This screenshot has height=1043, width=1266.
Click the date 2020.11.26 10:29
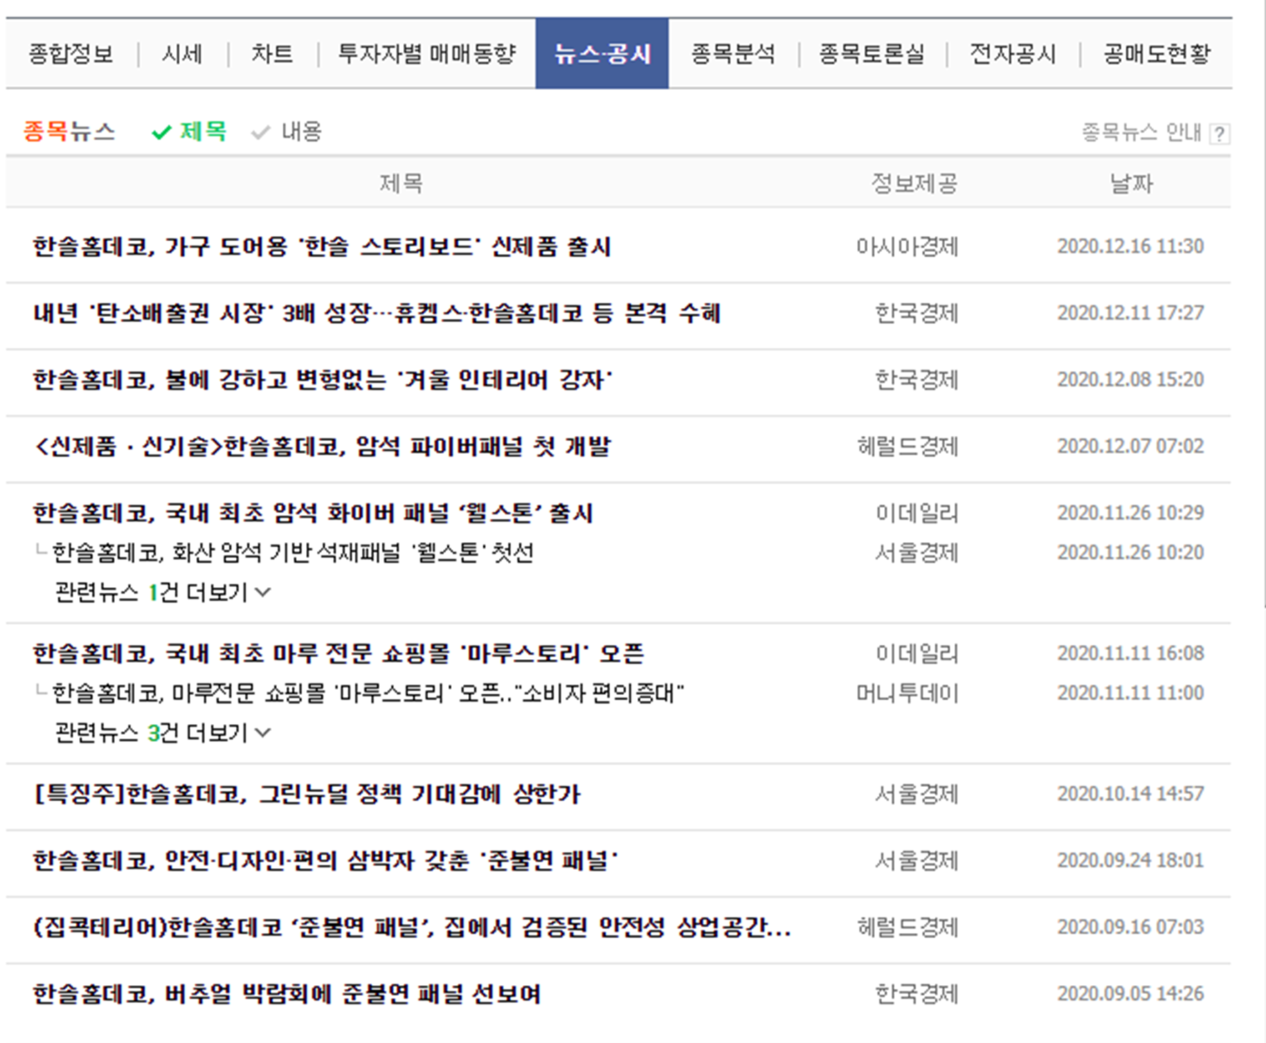(x=1130, y=513)
